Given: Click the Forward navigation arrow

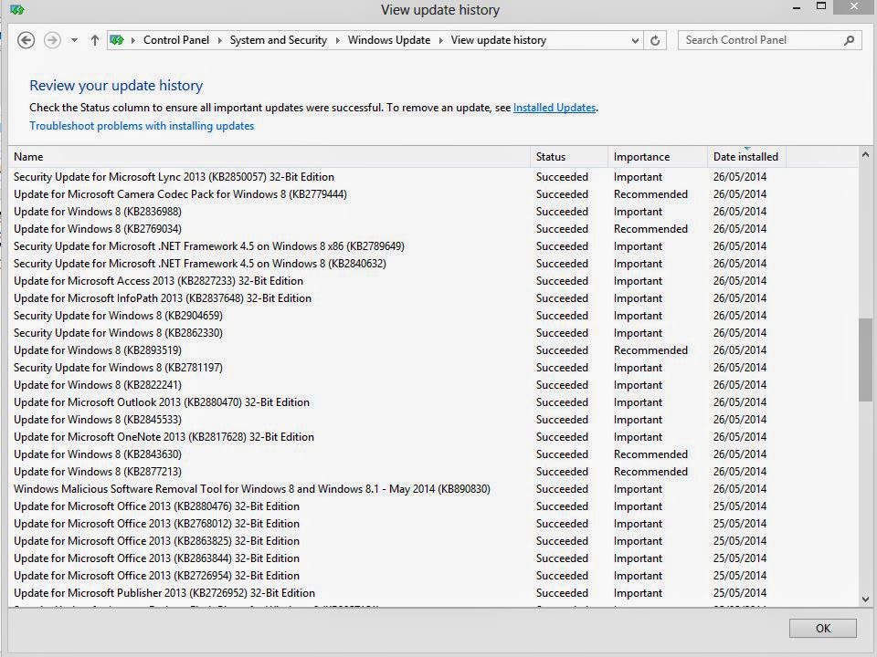Looking at the screenshot, I should (52, 40).
